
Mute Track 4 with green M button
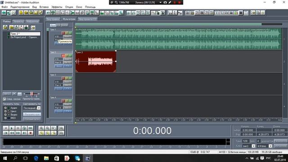point(70,101)
